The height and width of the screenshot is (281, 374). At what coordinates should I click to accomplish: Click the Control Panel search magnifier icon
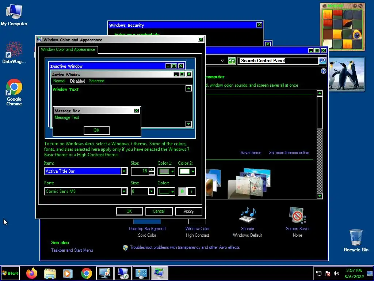click(322, 61)
